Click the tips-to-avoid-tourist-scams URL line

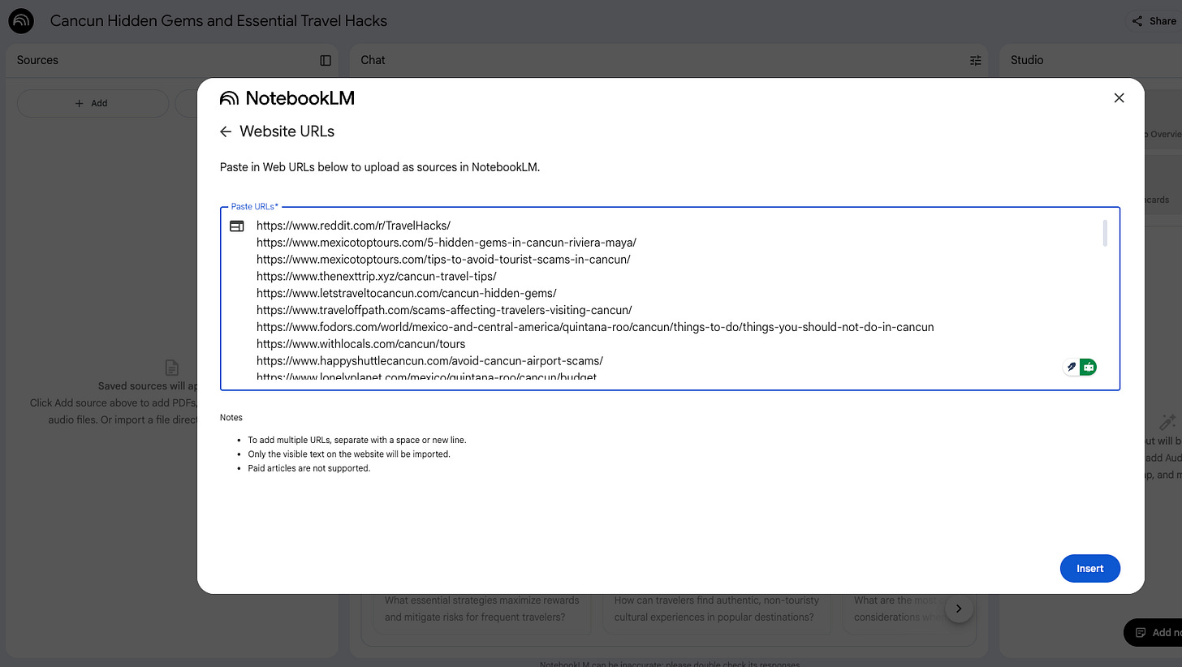click(443, 260)
